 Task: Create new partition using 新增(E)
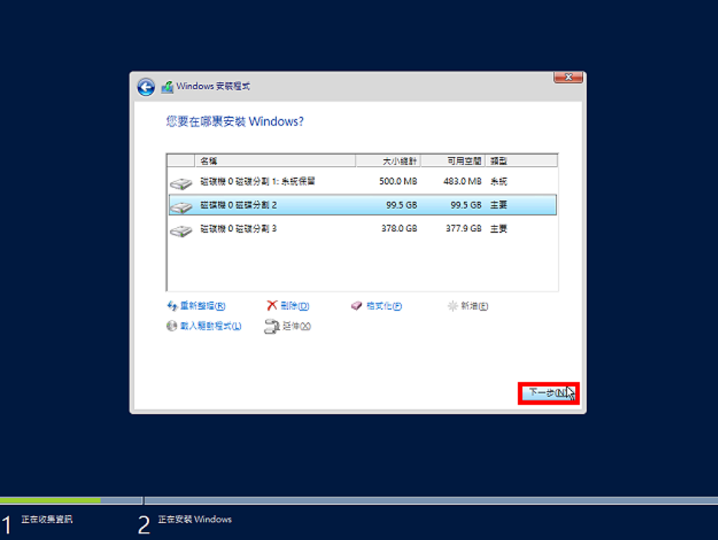[x=475, y=306]
